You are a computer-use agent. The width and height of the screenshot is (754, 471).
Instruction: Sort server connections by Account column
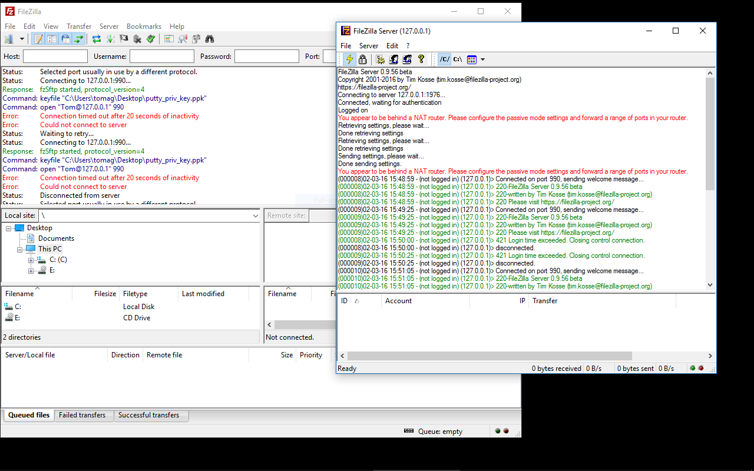[425, 301]
